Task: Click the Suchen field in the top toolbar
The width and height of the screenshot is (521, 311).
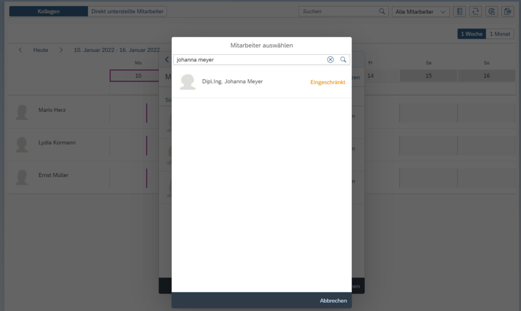Action: pos(338,11)
